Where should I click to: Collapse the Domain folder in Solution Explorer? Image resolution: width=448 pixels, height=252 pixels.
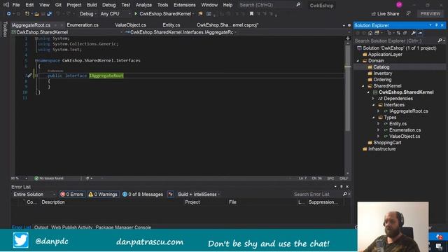click(x=358, y=61)
